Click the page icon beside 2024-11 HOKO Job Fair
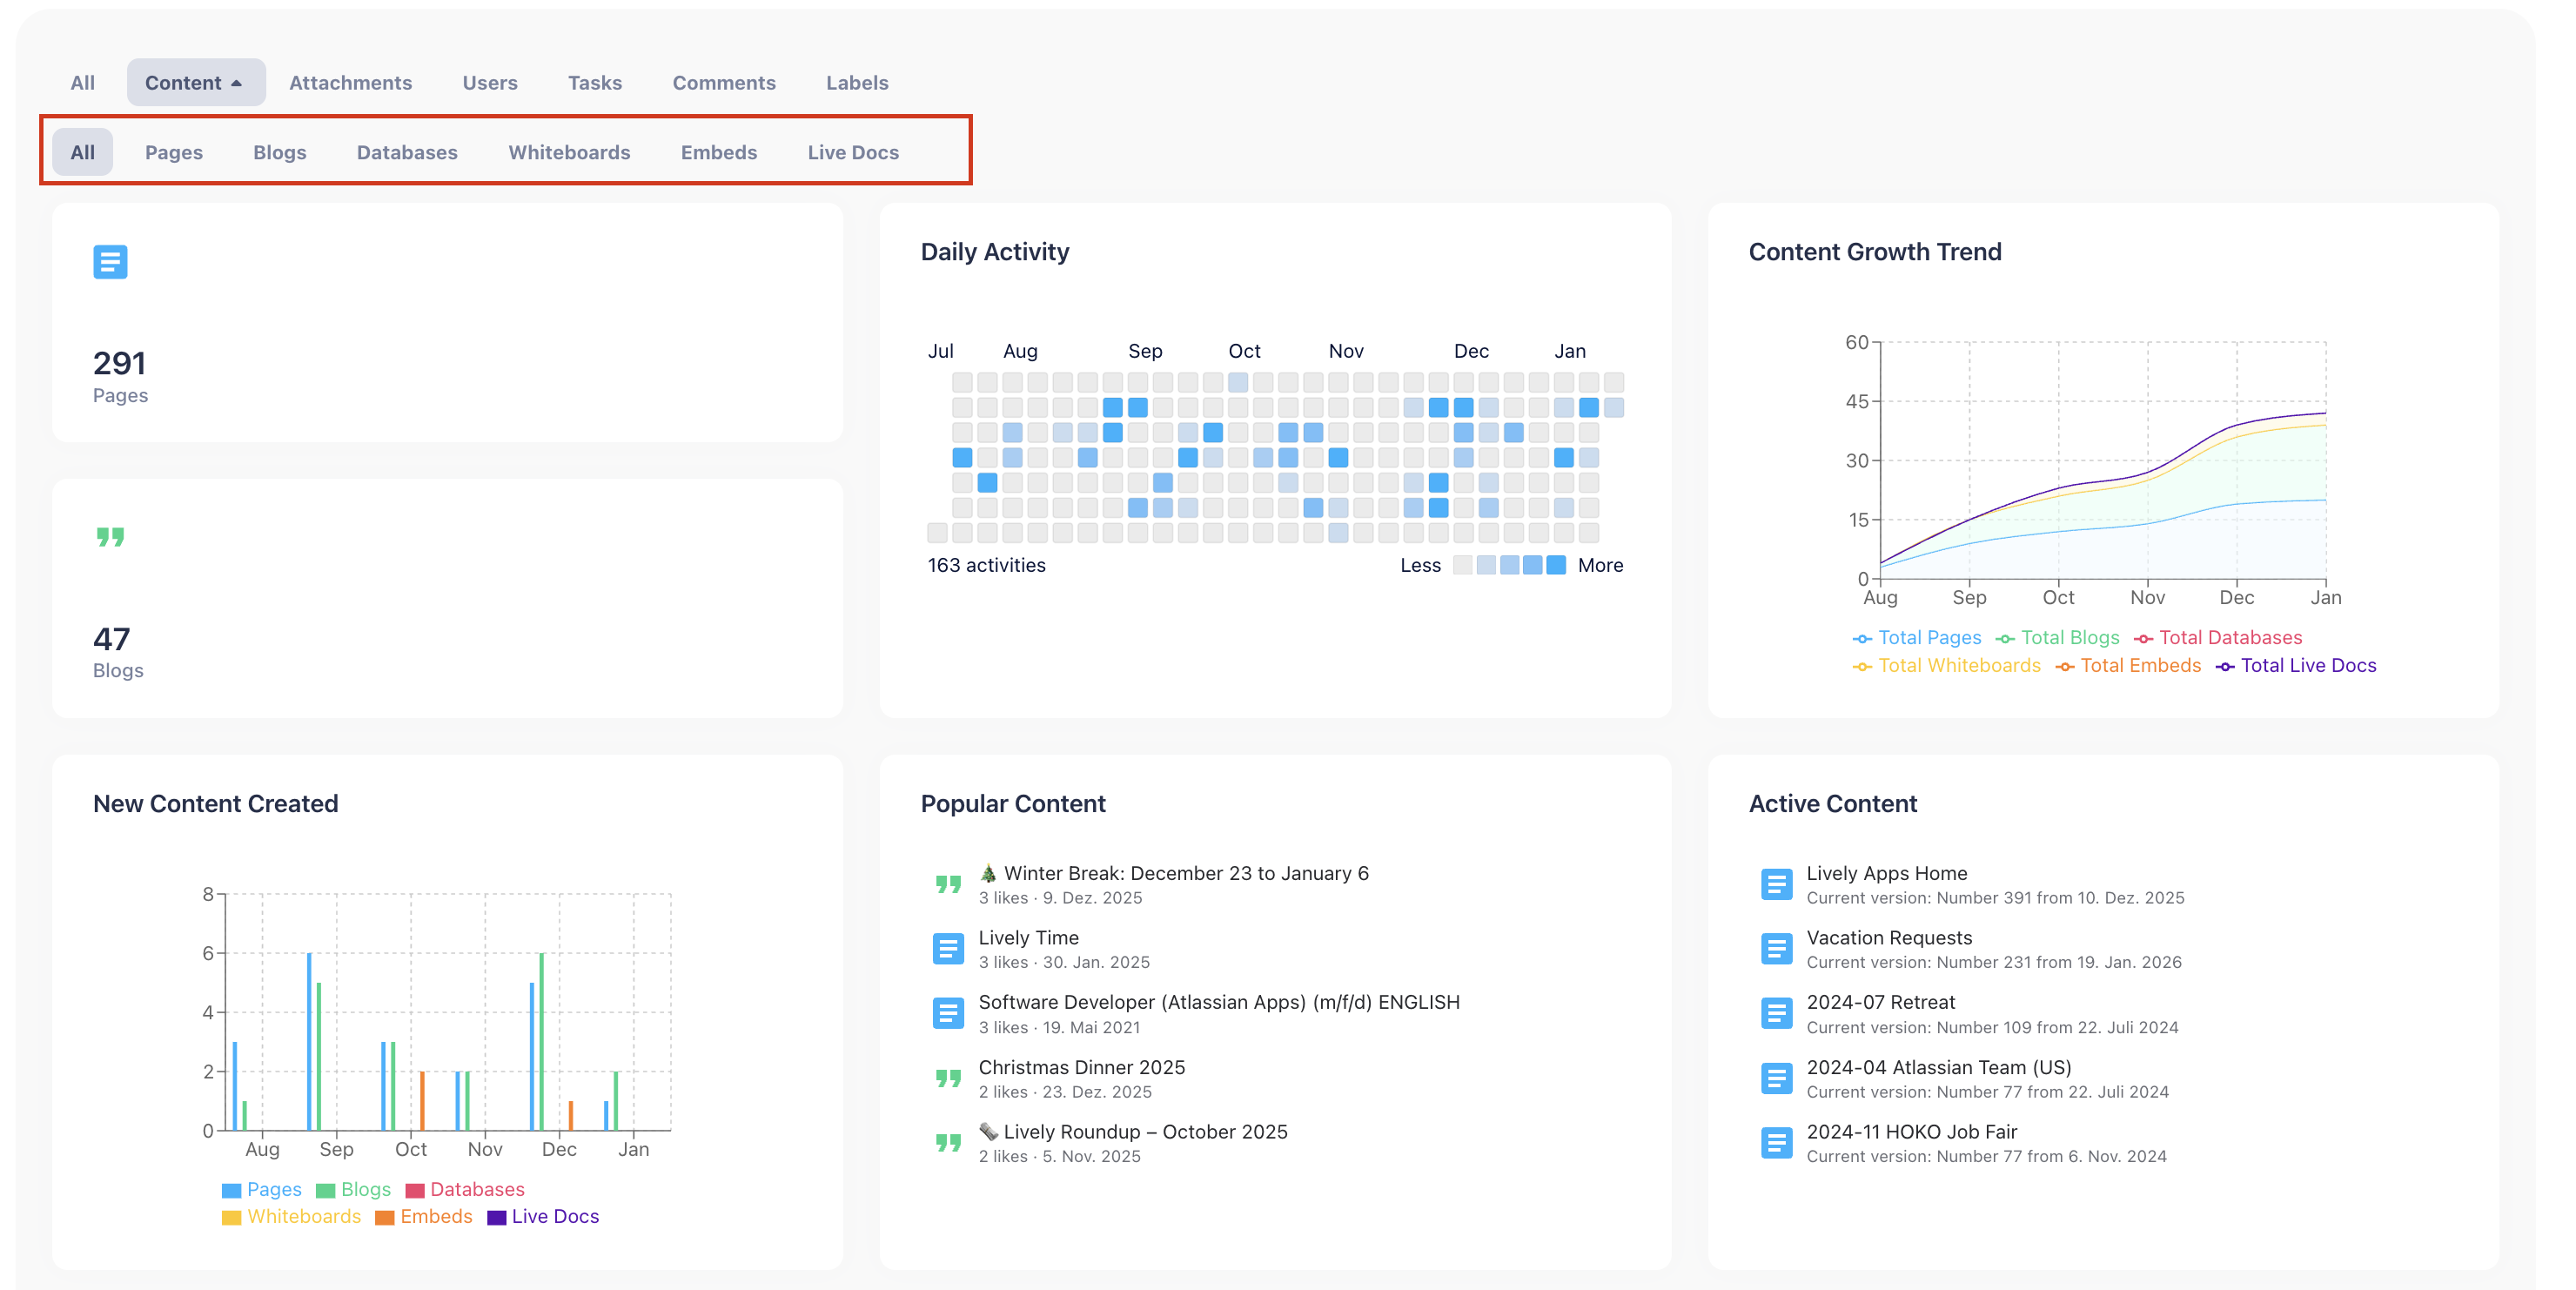This screenshot has height=1290, width=2576. (1775, 1142)
